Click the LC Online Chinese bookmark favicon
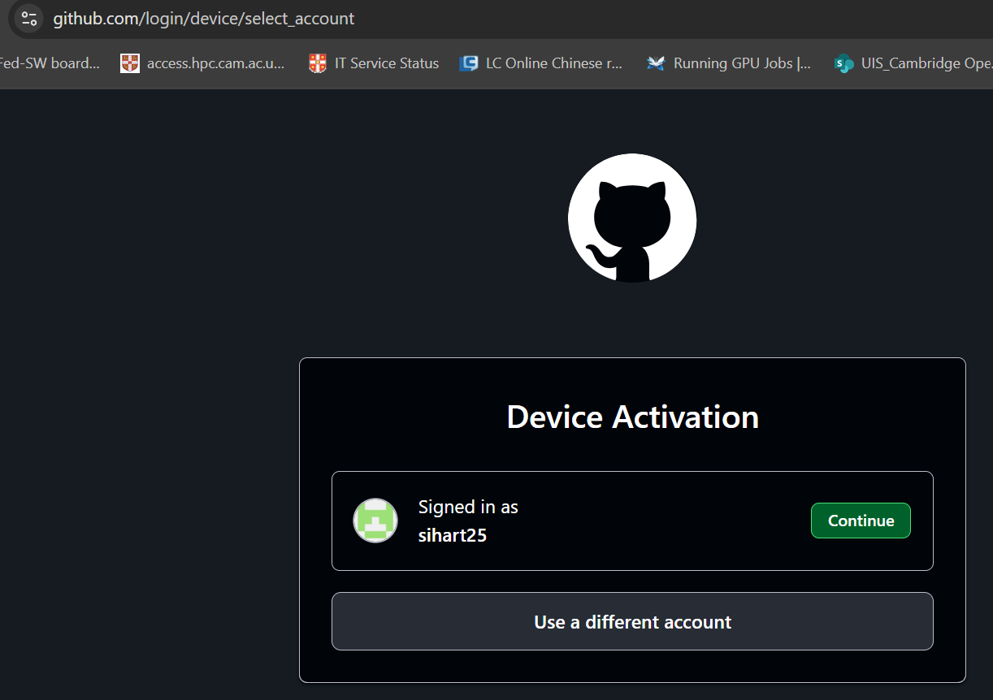The width and height of the screenshot is (993, 700). coord(469,63)
